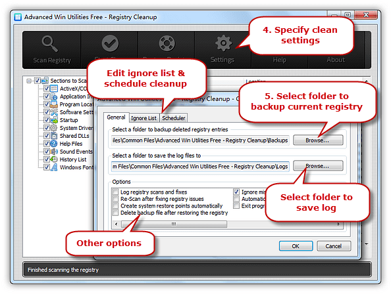Click the Help Files question mark icon
Screen dimensions: 391x294
tap(54, 144)
